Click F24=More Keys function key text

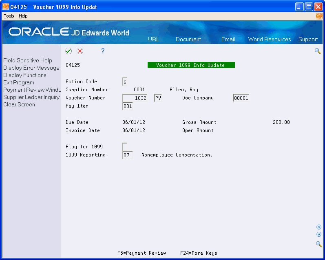(199, 253)
